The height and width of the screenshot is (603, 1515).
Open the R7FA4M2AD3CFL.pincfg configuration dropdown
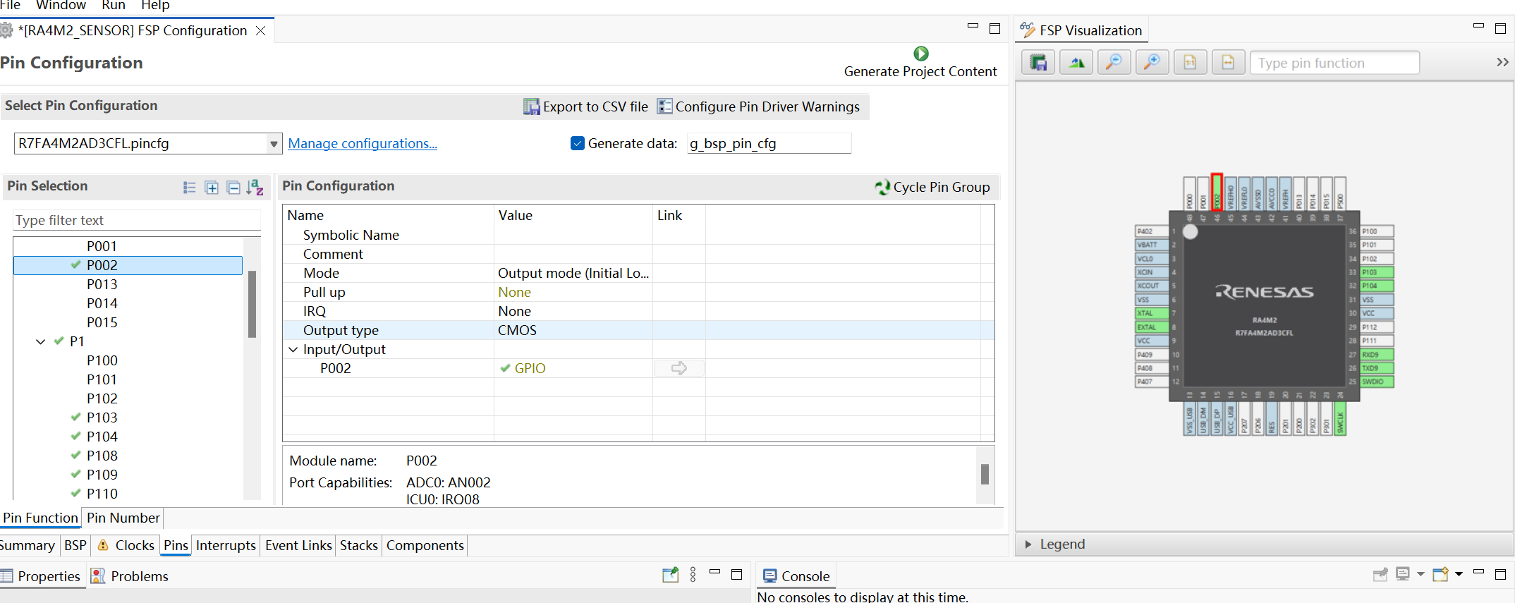click(x=273, y=144)
